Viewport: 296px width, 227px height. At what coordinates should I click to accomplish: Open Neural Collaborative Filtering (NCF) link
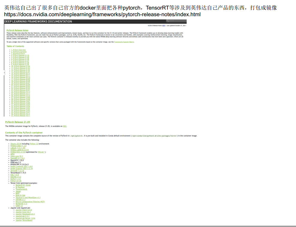click(30, 202)
